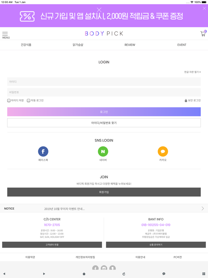Image resolution: width=208 pixels, height=278 pixels.
Task: Tap the NOTICE label
Action: [9, 208]
